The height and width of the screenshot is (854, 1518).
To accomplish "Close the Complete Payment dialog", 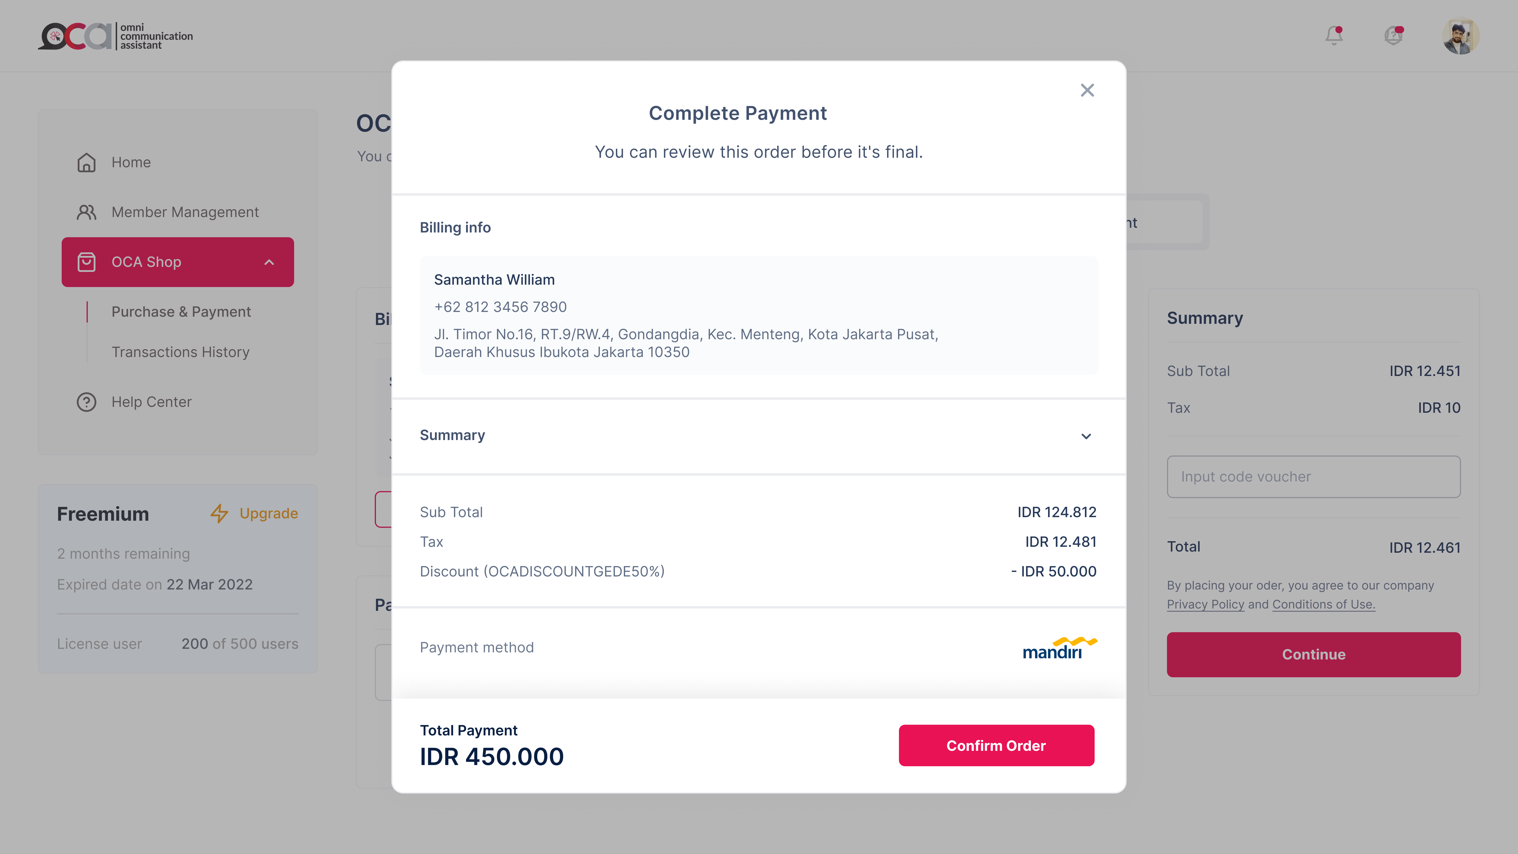I will click(1087, 90).
